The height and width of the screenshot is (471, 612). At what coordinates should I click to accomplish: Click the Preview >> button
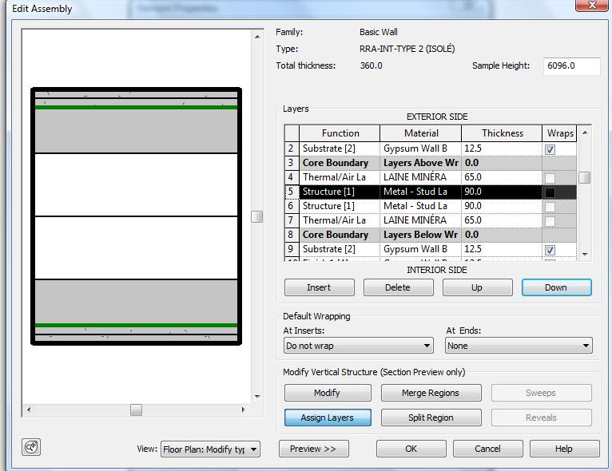(313, 449)
